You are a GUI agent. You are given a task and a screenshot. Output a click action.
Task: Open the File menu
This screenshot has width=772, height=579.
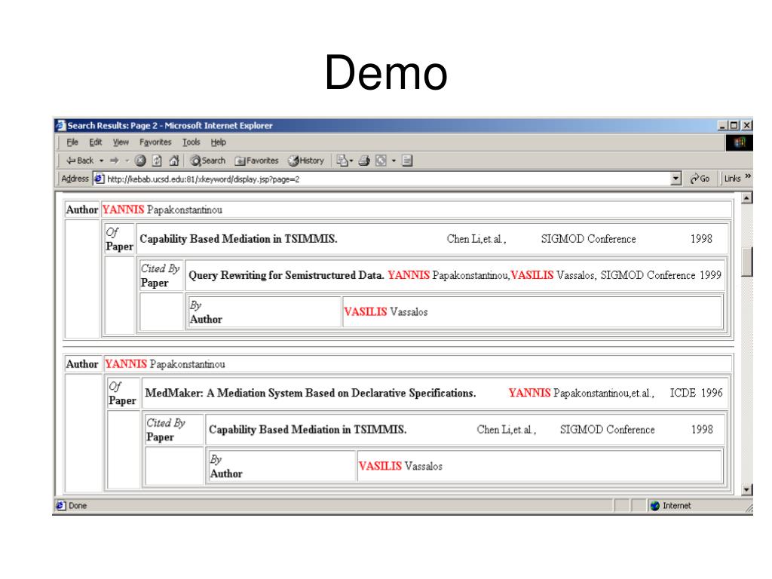pos(72,142)
